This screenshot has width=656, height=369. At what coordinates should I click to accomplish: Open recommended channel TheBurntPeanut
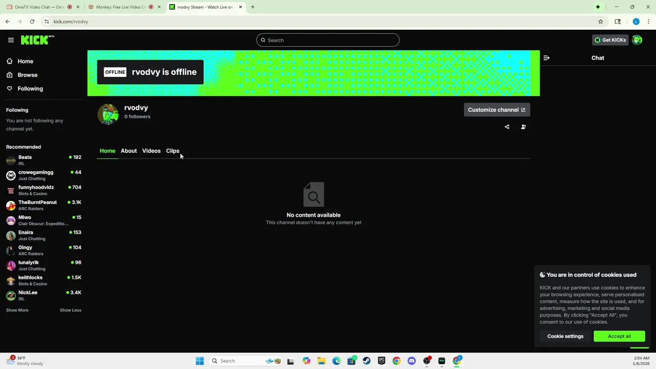click(x=44, y=205)
